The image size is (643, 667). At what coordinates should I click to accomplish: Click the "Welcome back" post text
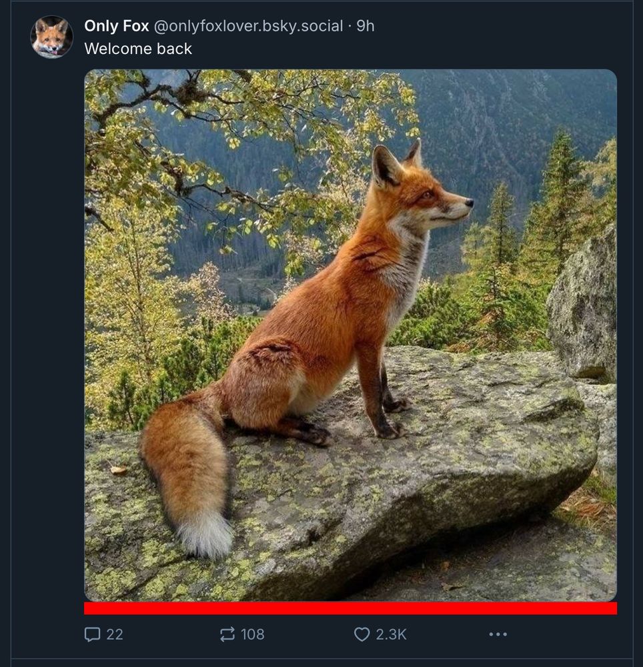coord(138,49)
